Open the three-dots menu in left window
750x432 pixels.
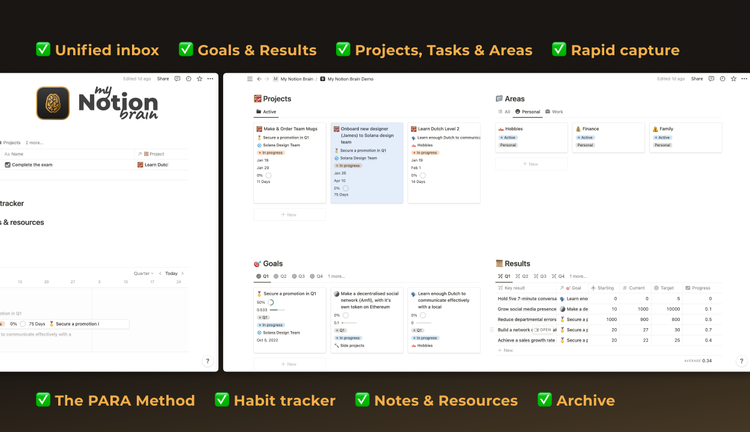pyautogui.click(x=211, y=79)
